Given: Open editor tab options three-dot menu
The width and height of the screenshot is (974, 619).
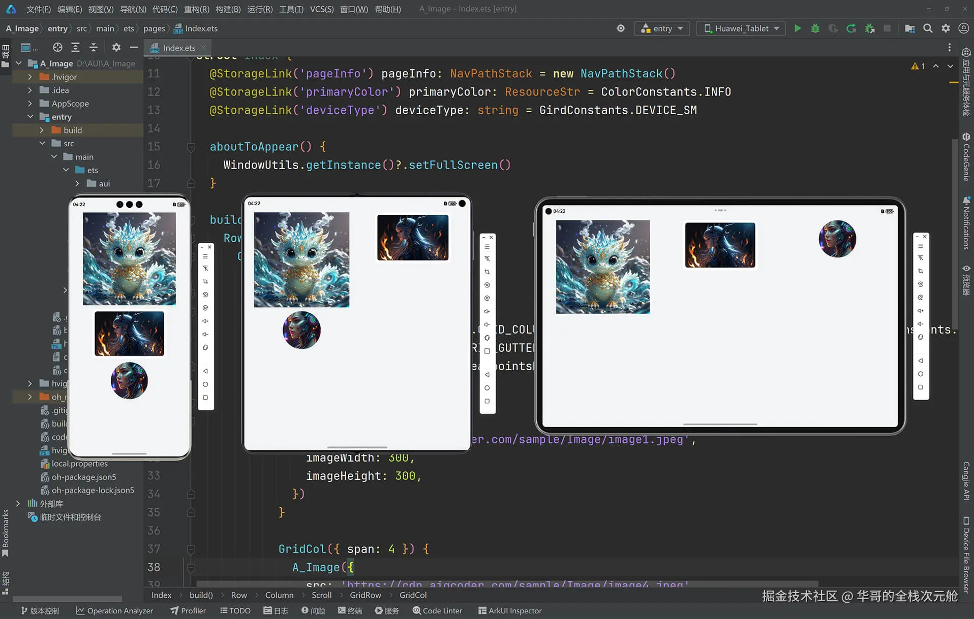Looking at the screenshot, I should pos(949,47).
